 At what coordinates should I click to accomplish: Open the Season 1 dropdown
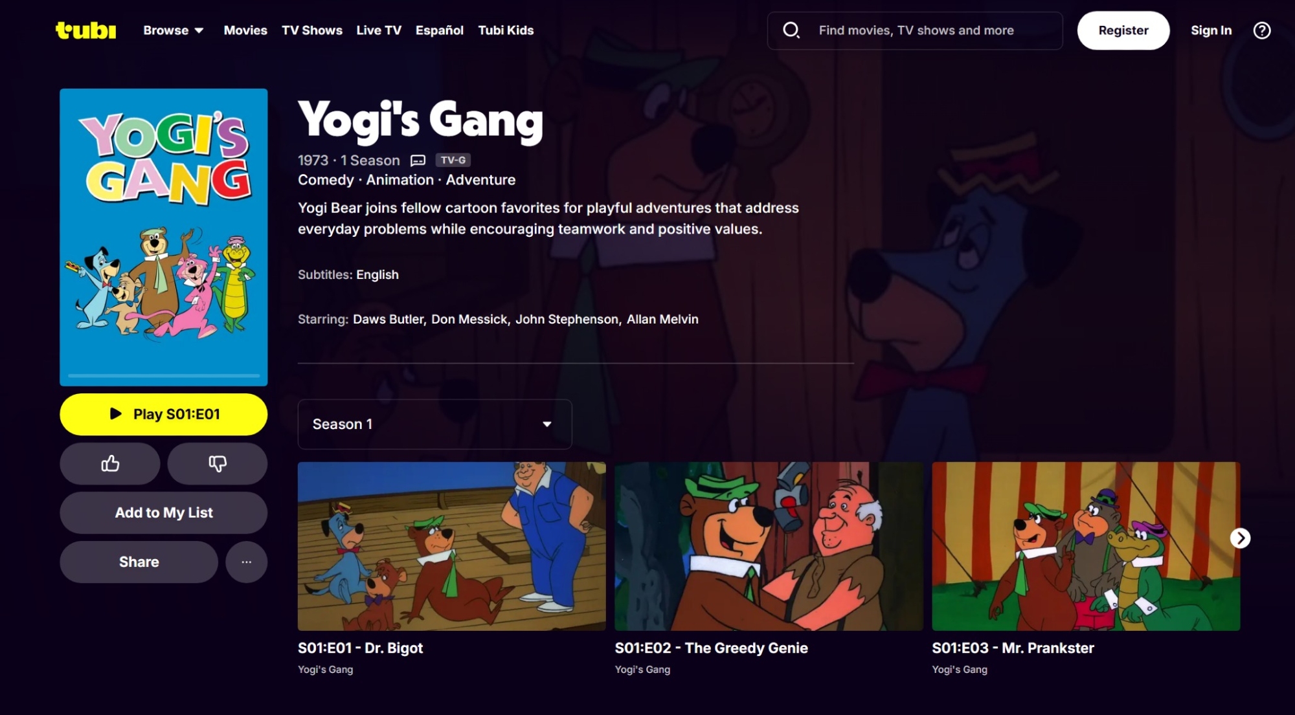click(434, 424)
